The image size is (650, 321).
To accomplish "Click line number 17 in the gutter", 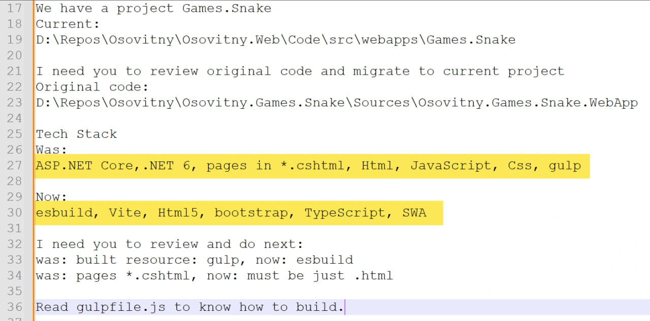I will (15, 8).
